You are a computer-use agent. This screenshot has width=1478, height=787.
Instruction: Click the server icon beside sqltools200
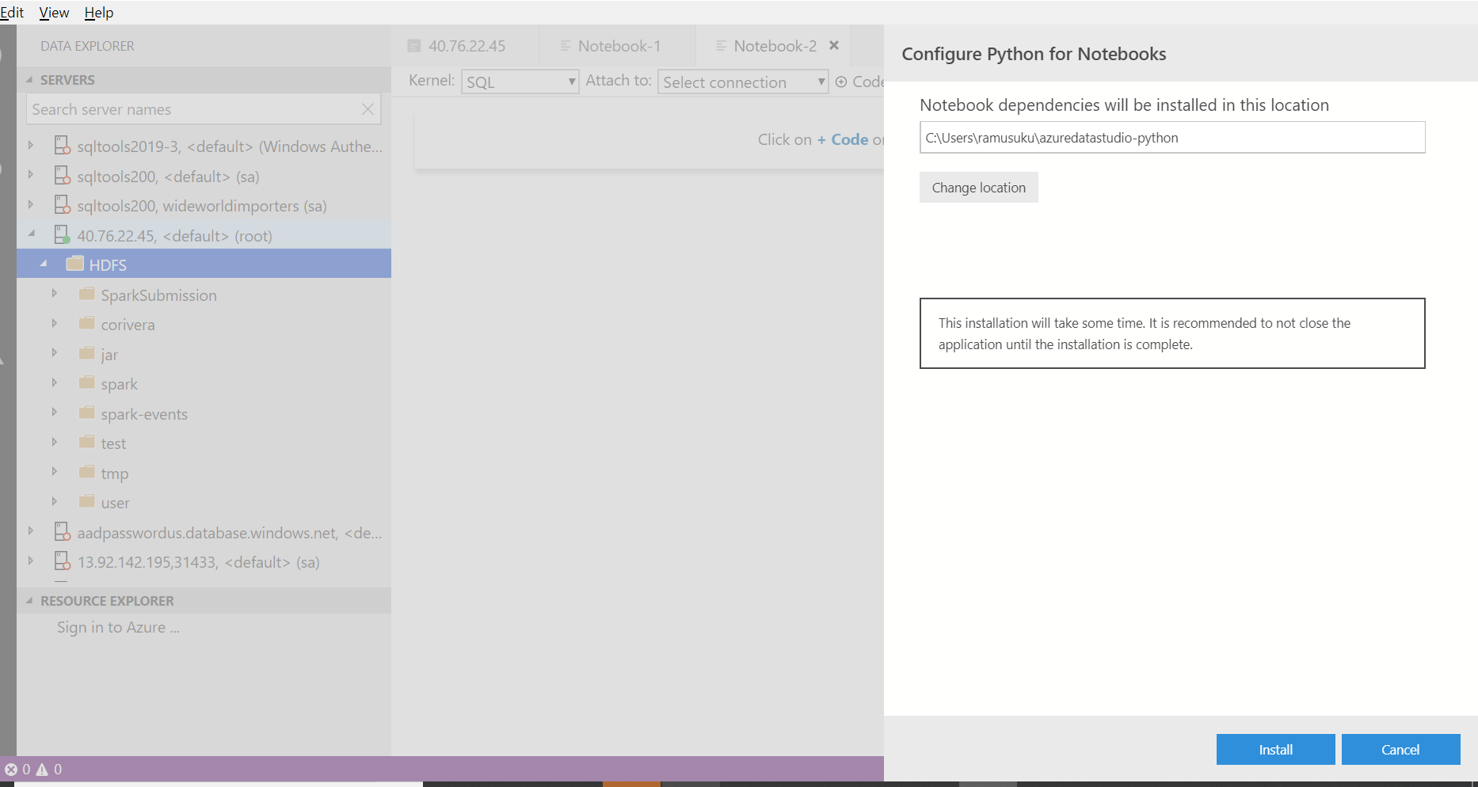[x=63, y=176]
